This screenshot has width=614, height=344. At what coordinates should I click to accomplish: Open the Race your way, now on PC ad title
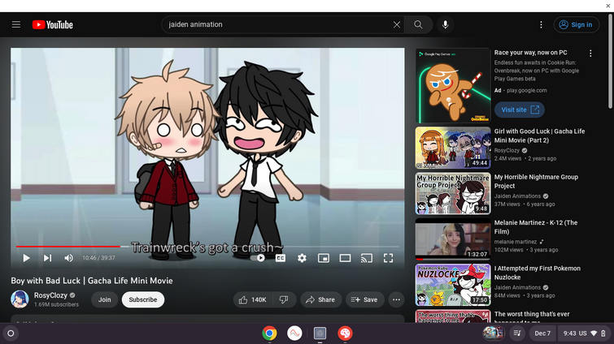coord(530,52)
